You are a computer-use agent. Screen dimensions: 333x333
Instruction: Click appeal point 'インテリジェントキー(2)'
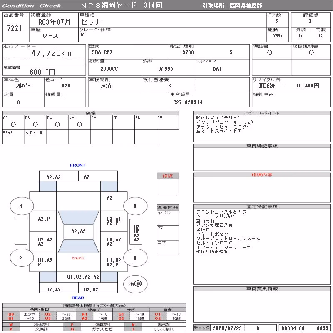(225, 122)
